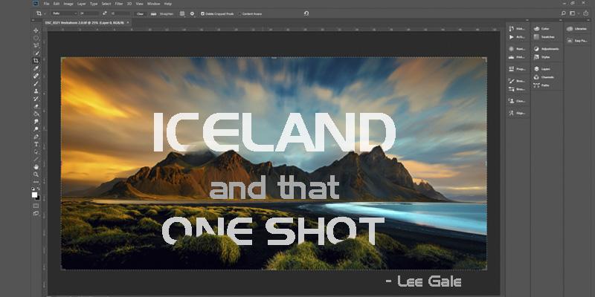595x297 pixels.
Task: Open the Layer menu
Action: coord(81,4)
